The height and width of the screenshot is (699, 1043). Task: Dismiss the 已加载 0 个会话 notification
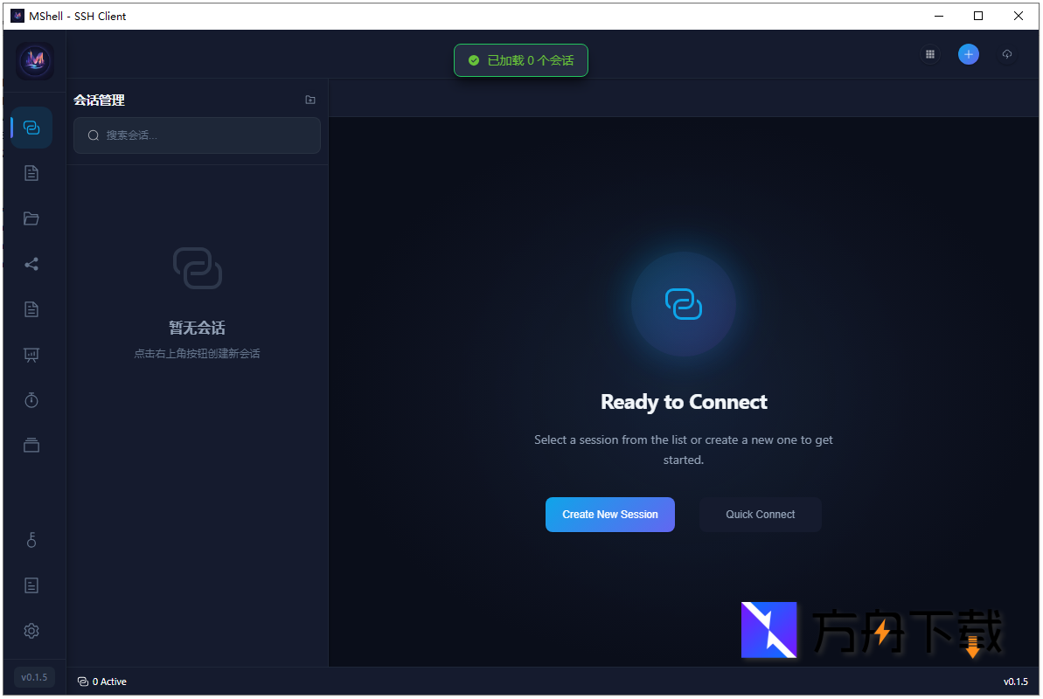tap(521, 60)
